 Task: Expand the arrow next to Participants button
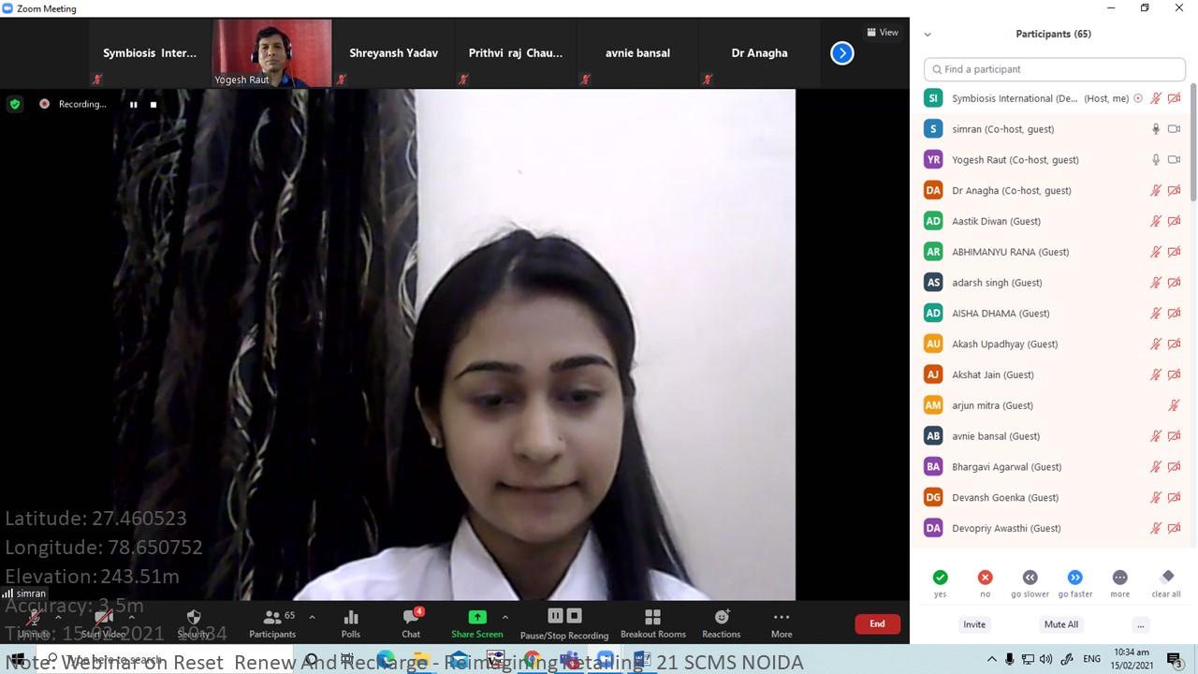(x=312, y=617)
